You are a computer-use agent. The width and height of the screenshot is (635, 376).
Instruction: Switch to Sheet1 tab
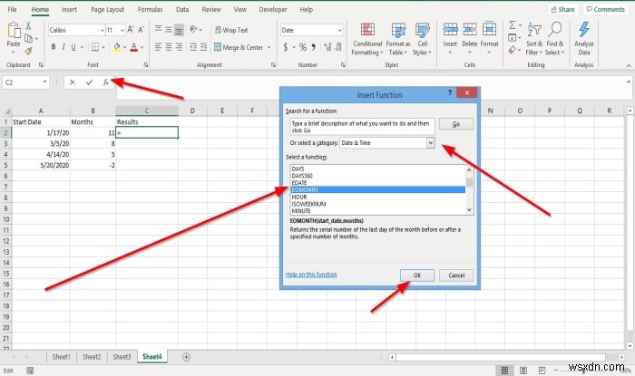(61, 357)
